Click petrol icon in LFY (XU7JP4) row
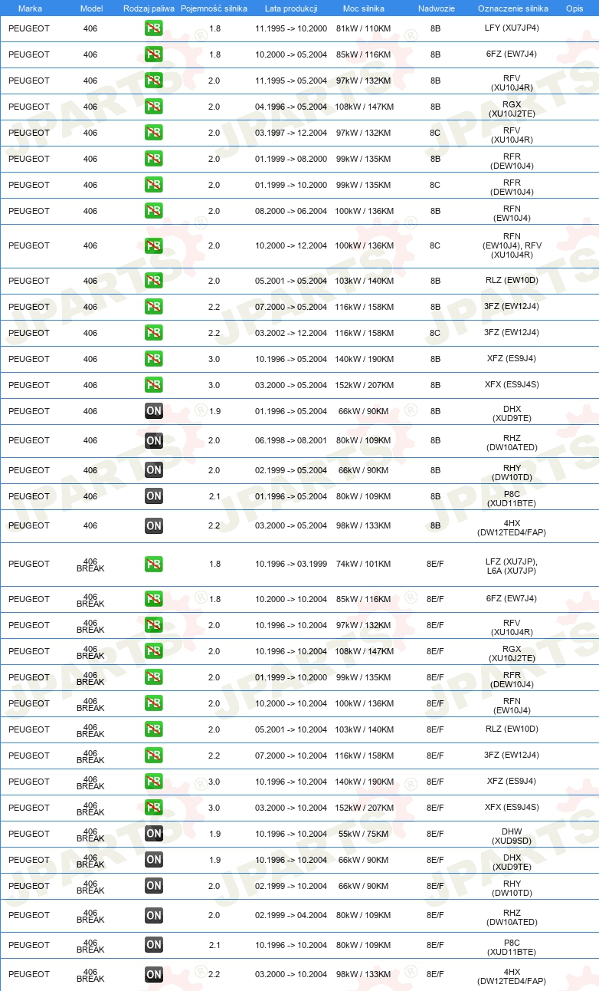Screen dimensions: 599x991 coord(153,28)
